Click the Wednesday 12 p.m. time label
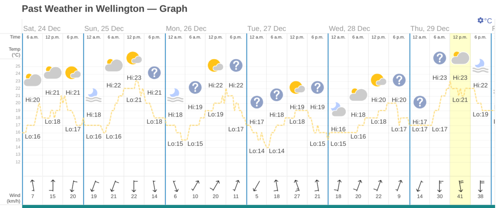 click(x=379, y=37)
